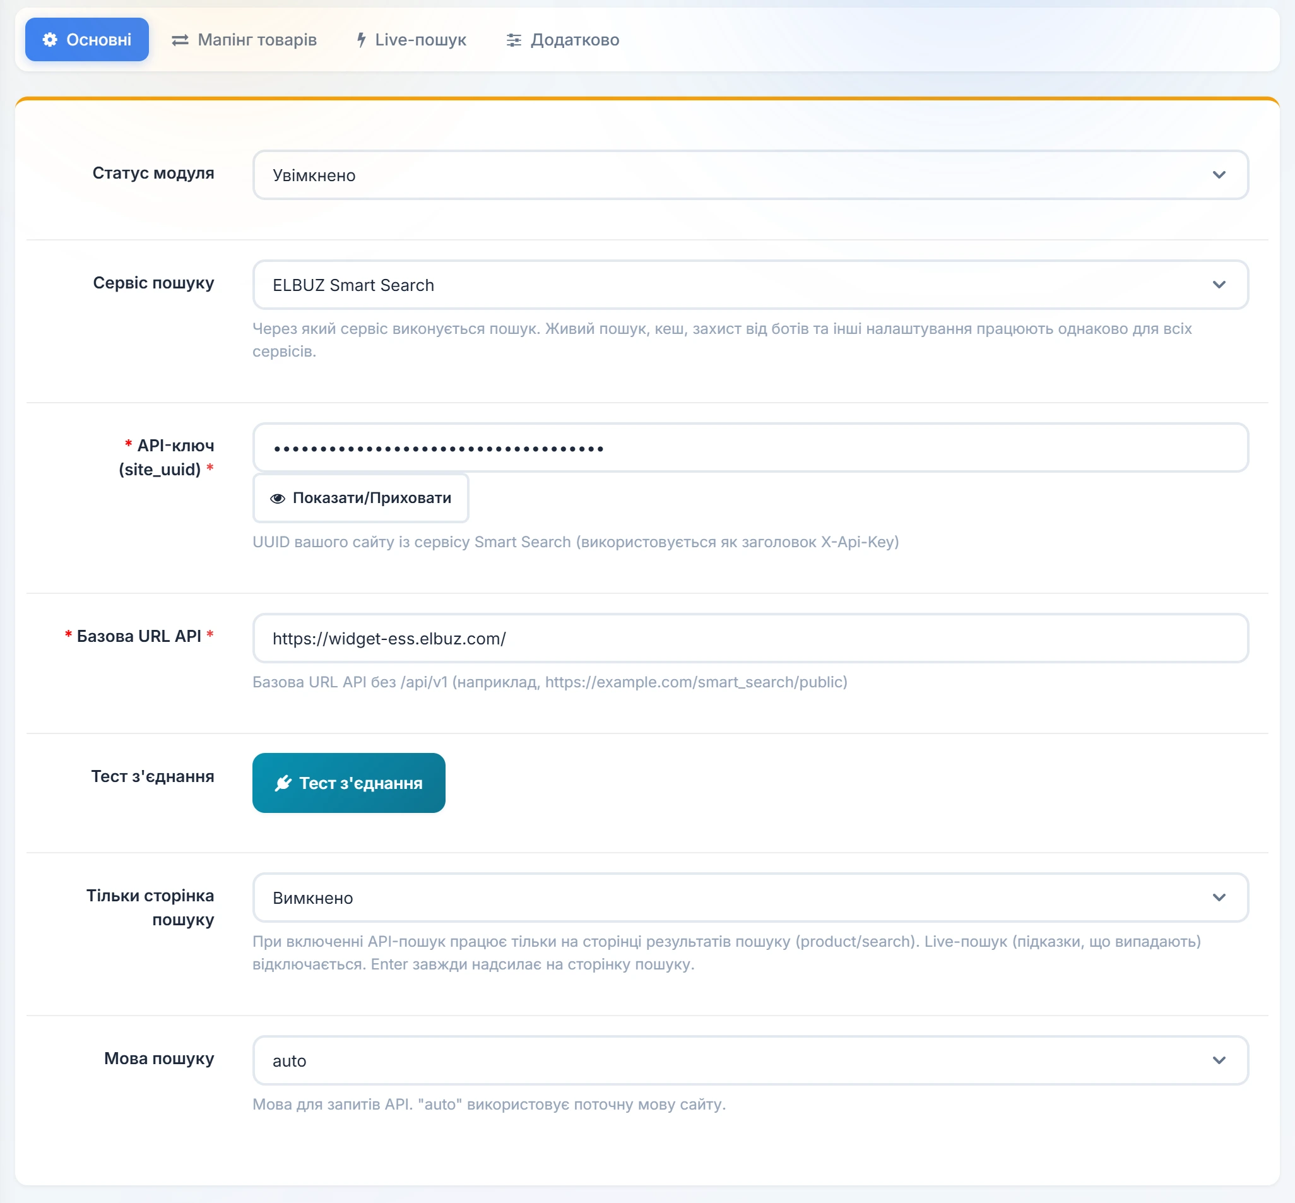The image size is (1295, 1203).
Task: Switch to Мапінг товарів tab
Action: click(244, 40)
